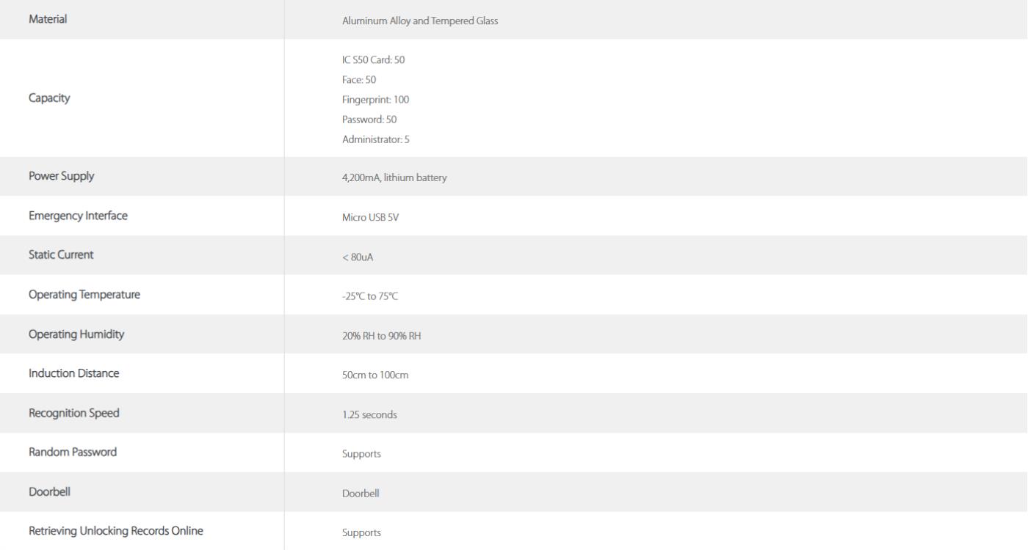Click the IC S50 Card: 50 line
The height and width of the screenshot is (550, 1028).
click(x=374, y=60)
